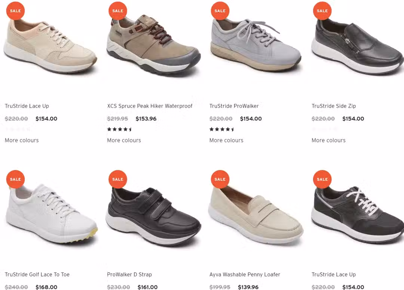The width and height of the screenshot is (404, 290).
Task: Show more colours for TruStride Side Zip
Action: coord(329,140)
